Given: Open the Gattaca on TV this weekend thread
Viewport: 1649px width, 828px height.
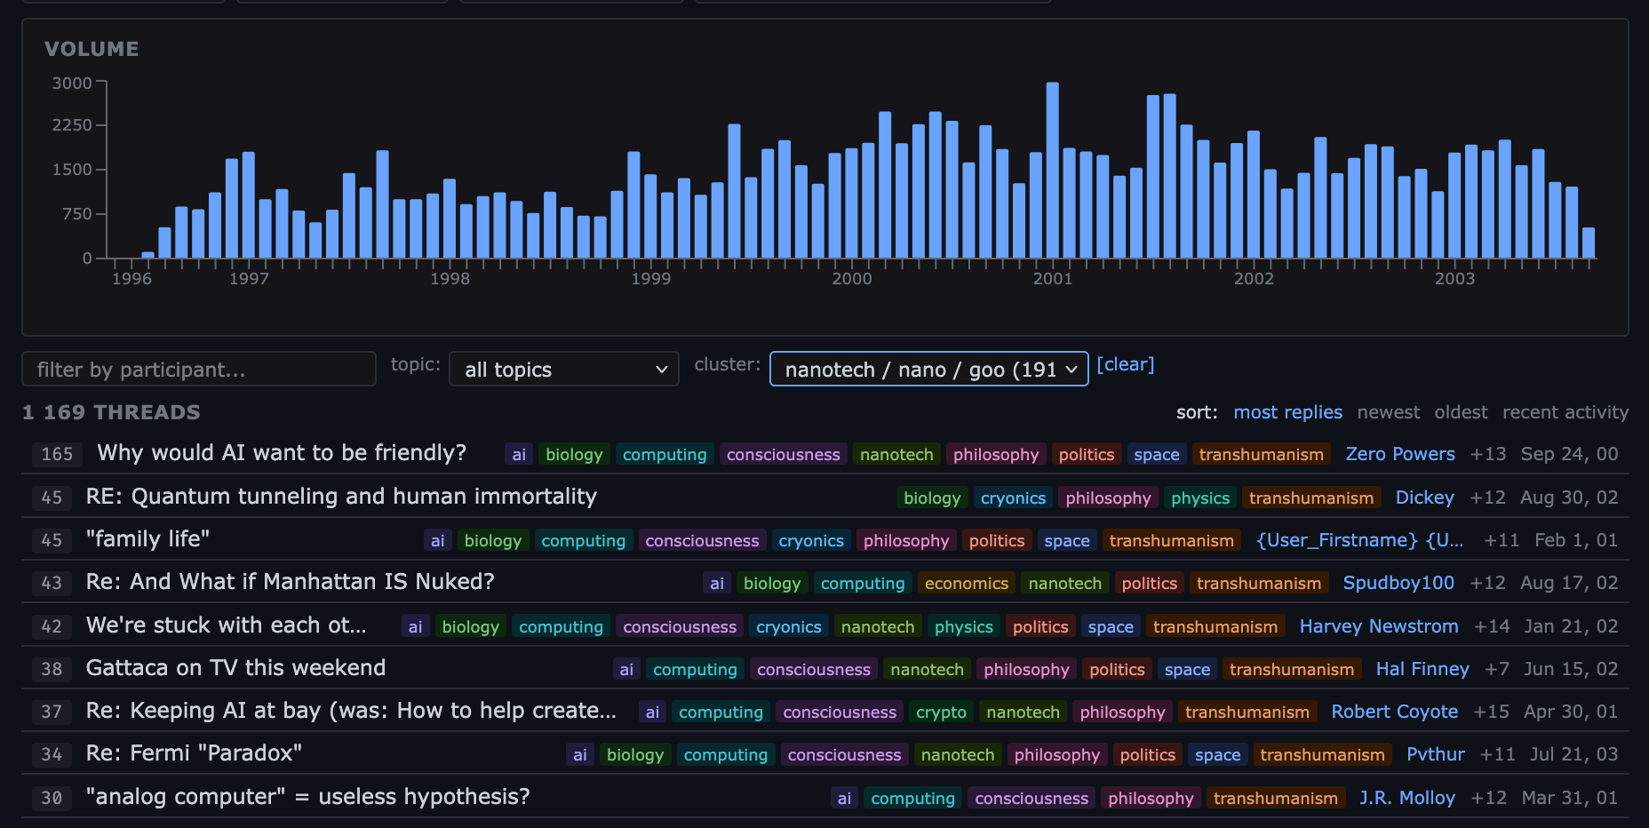Looking at the screenshot, I should coord(235,668).
